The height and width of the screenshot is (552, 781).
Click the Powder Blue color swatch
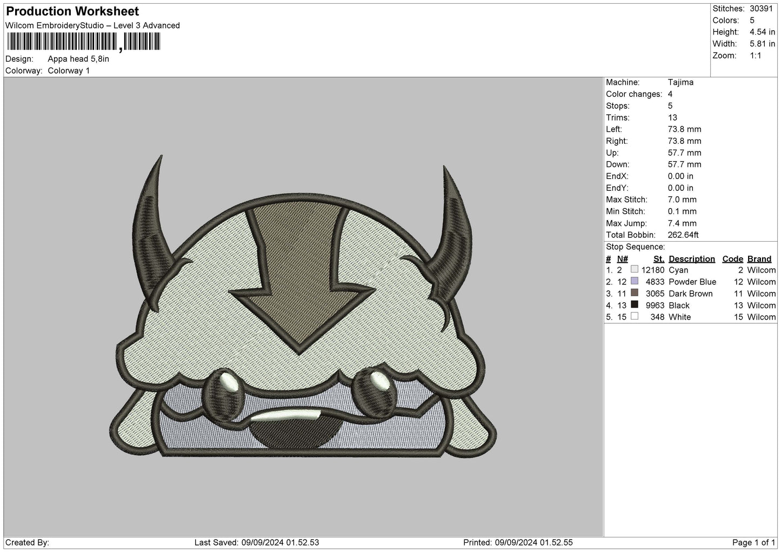click(635, 281)
